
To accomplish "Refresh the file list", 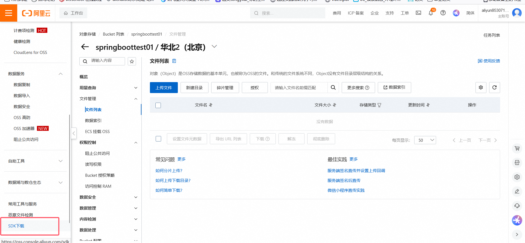I will point(494,88).
